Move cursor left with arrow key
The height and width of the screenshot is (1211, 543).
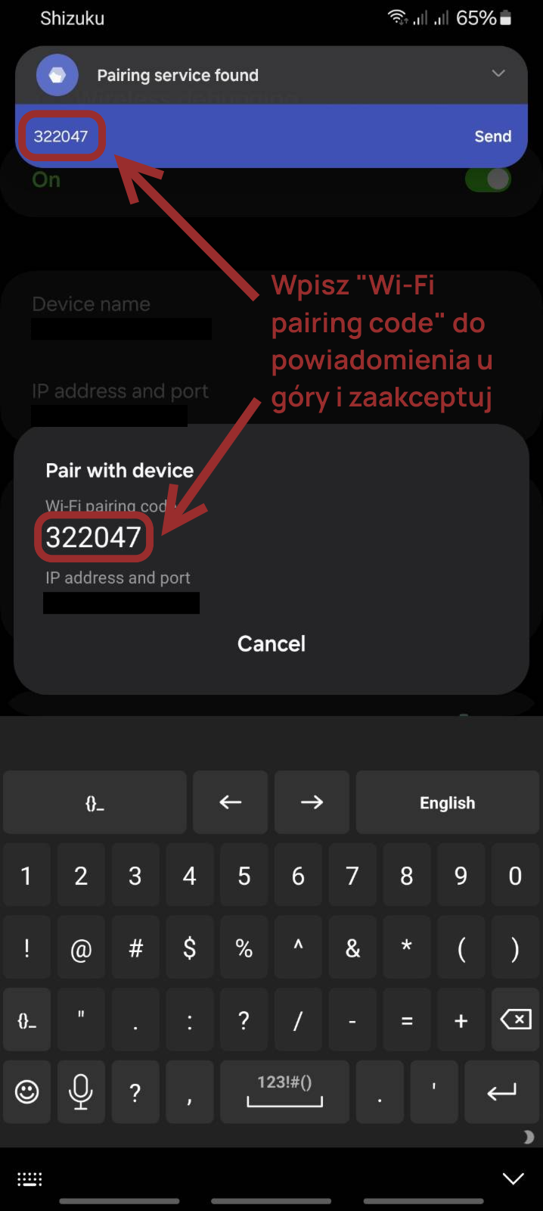(x=231, y=802)
